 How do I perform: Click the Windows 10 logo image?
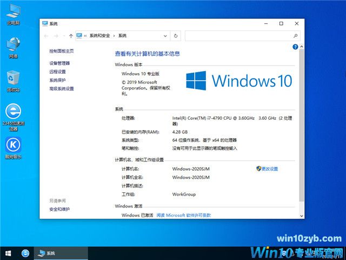(239, 81)
